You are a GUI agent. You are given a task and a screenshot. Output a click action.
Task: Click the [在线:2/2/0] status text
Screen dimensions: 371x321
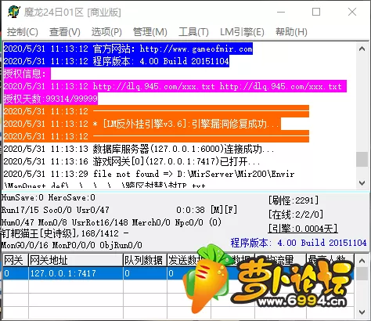pyautogui.click(x=296, y=215)
